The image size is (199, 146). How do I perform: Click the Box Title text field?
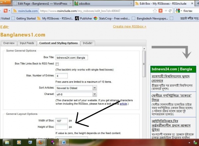(x=72, y=58)
